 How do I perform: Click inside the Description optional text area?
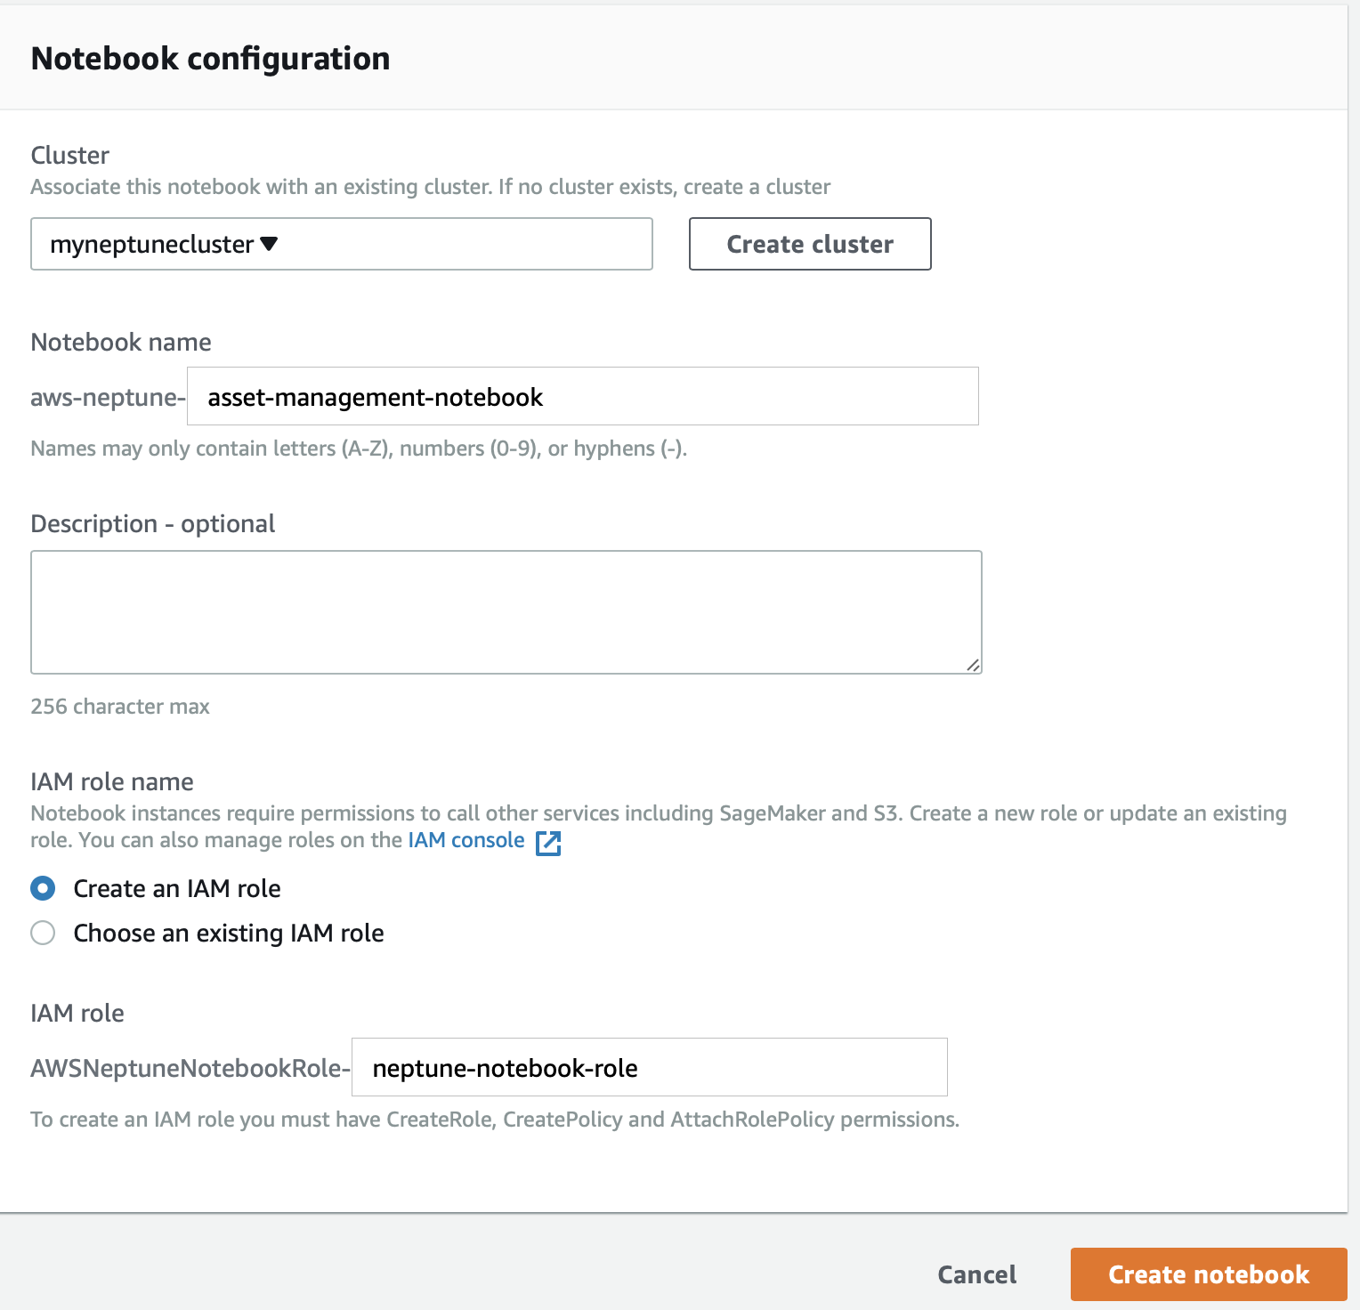coord(506,612)
